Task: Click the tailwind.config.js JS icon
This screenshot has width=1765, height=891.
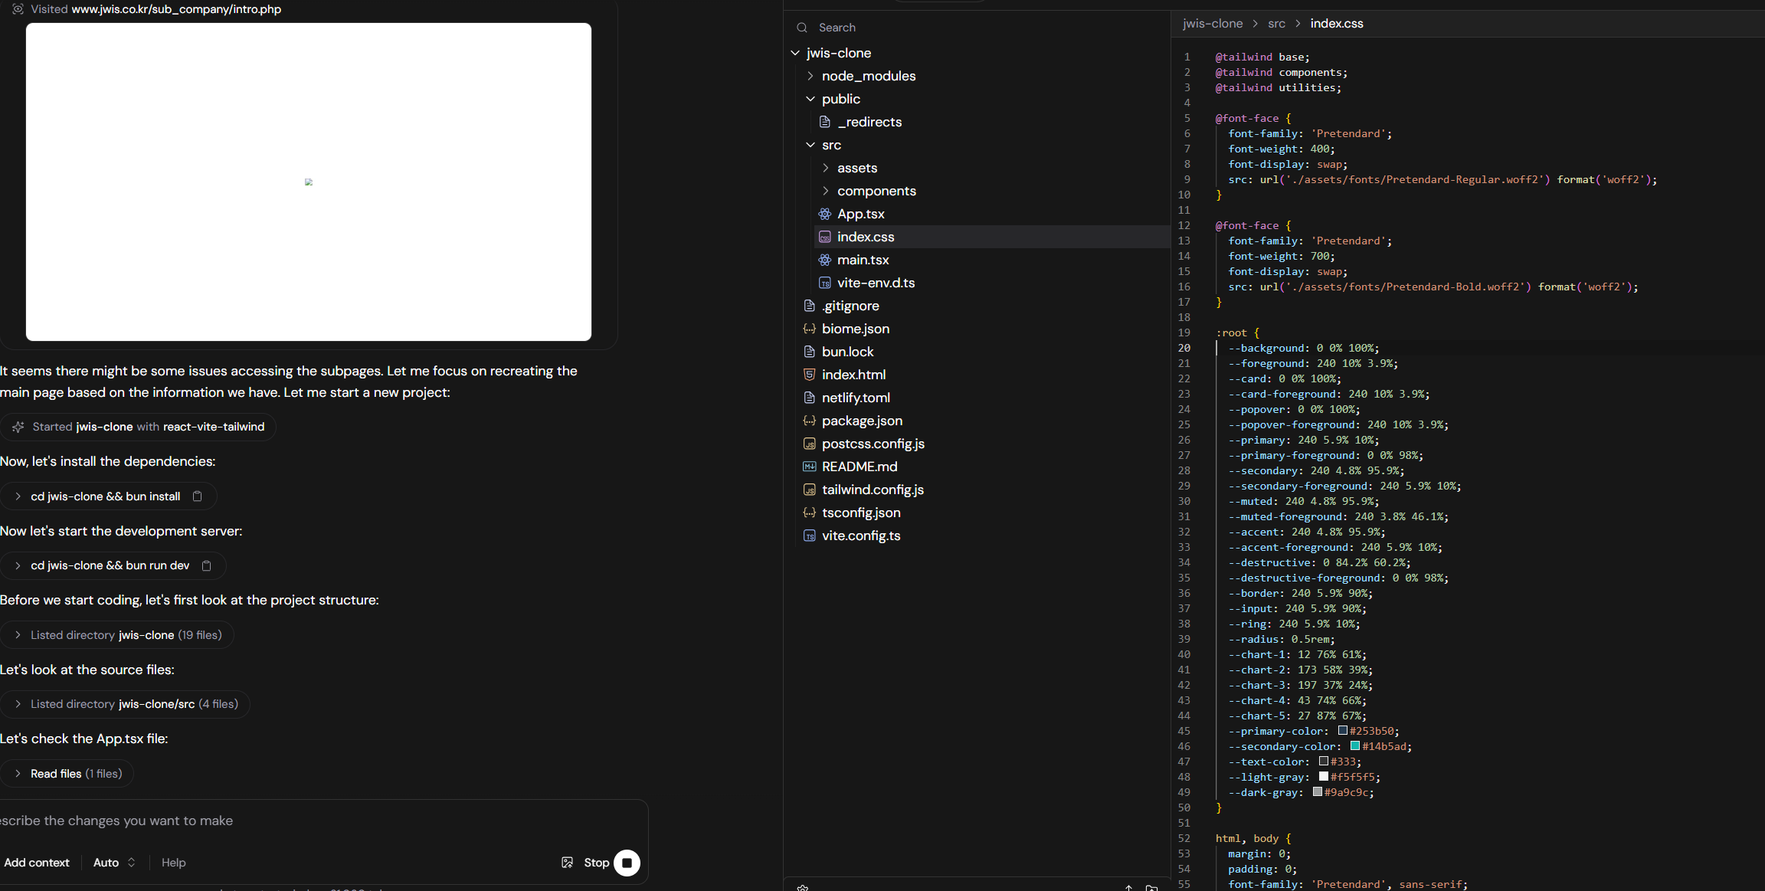Action: (x=810, y=490)
